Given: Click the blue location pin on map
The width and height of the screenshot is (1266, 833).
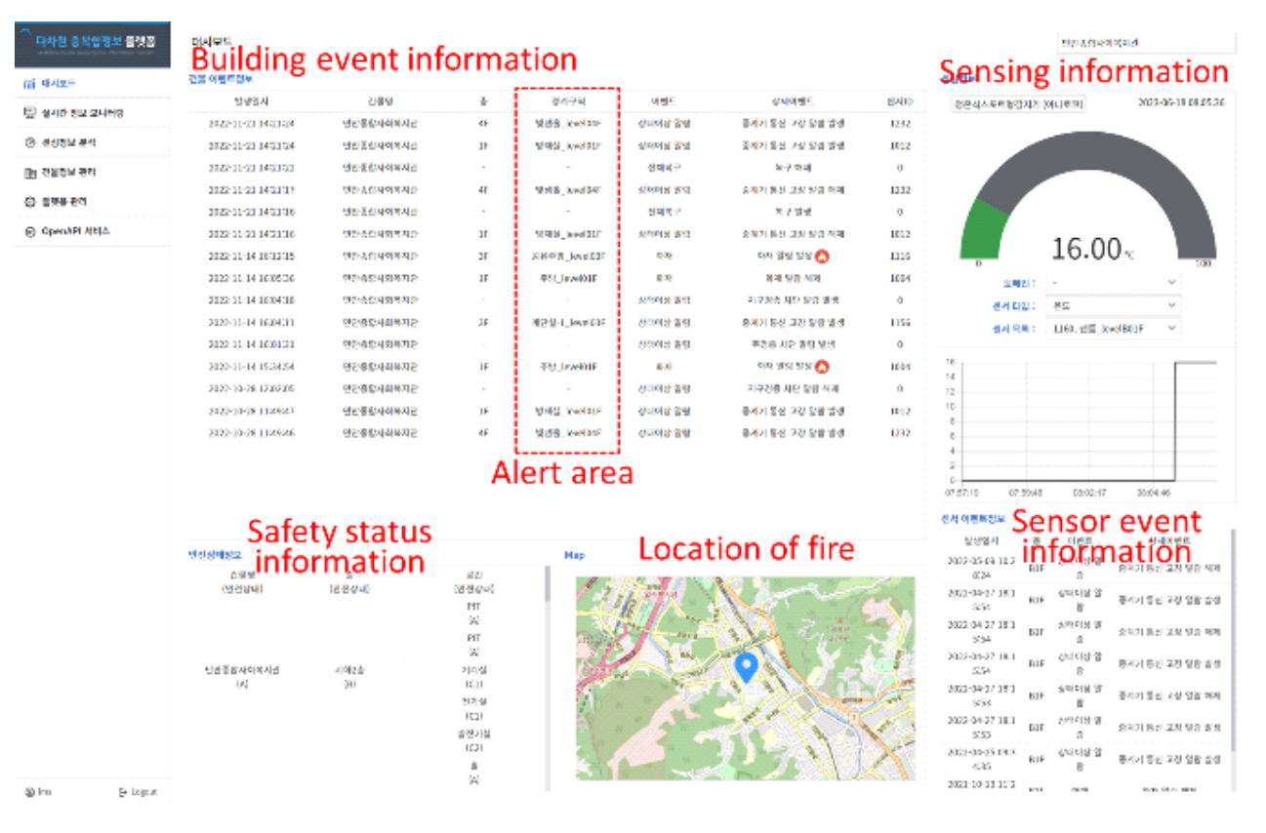Looking at the screenshot, I should click(x=746, y=667).
